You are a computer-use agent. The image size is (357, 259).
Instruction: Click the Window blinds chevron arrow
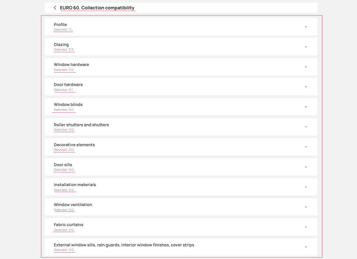[x=306, y=107]
